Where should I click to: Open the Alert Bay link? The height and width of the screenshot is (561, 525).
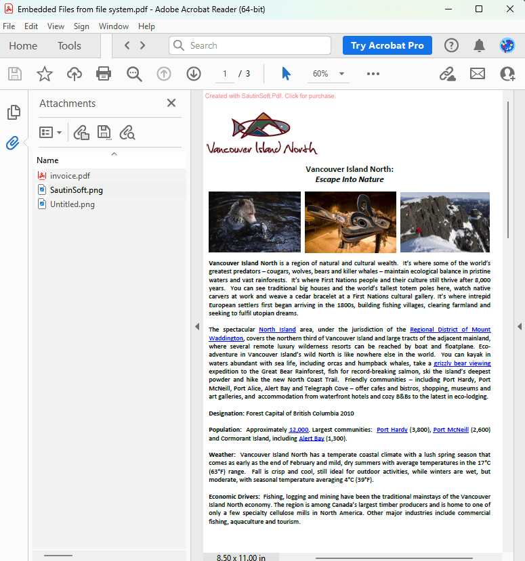coord(312,439)
